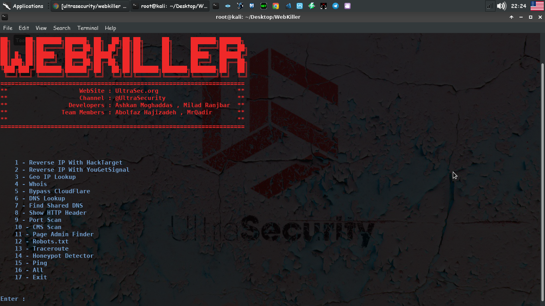Click the Enter : prompt line
The image size is (545, 306).
coord(13,299)
